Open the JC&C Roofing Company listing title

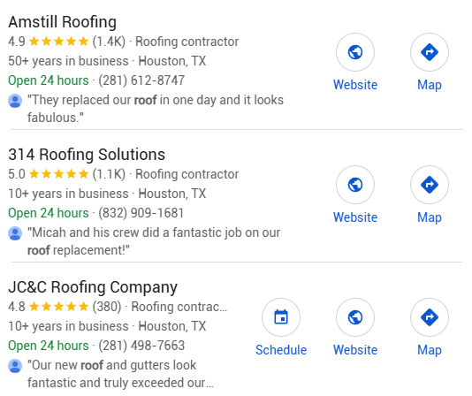pyautogui.click(x=93, y=287)
